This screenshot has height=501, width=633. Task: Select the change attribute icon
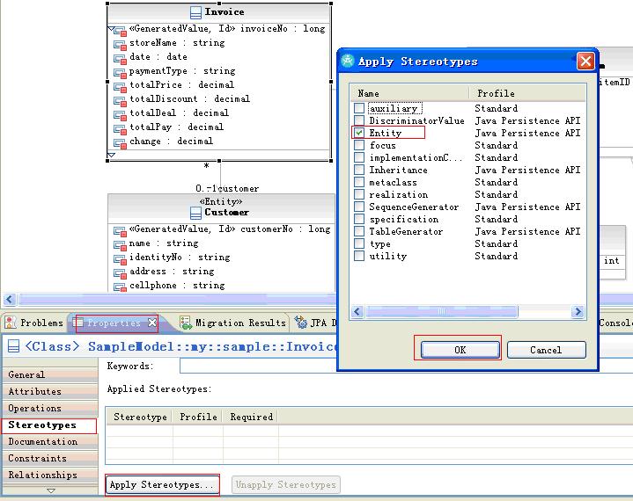(x=120, y=142)
